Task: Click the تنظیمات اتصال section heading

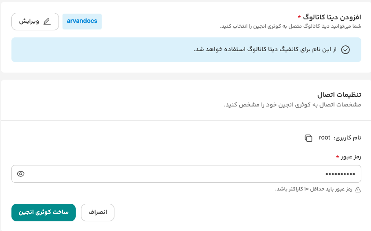Action: tap(339, 95)
